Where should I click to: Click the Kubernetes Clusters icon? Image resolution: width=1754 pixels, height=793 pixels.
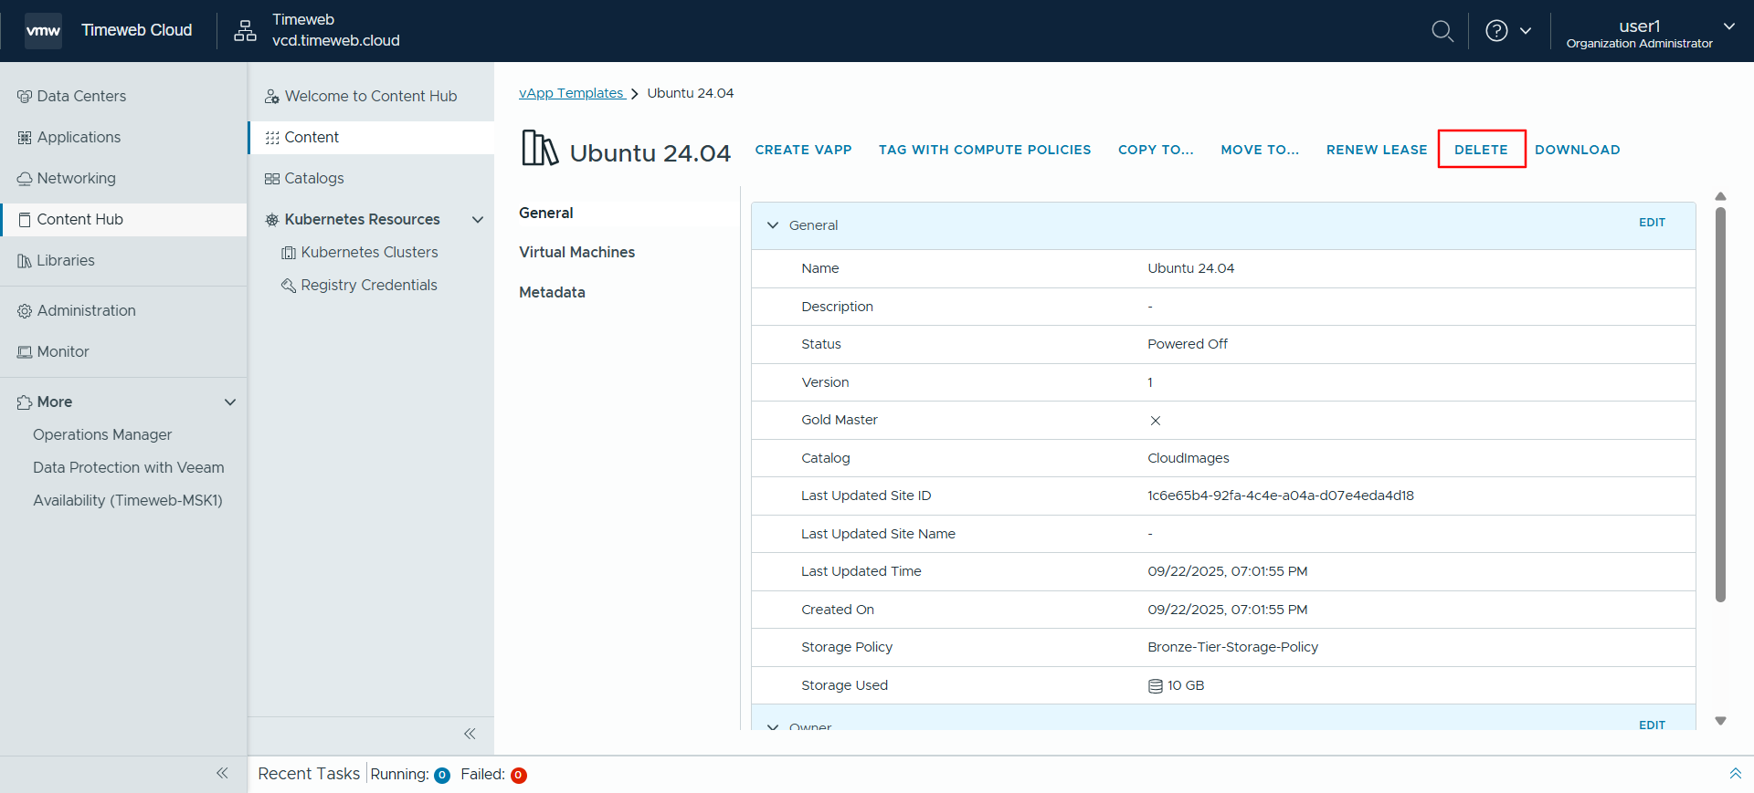[x=289, y=253]
